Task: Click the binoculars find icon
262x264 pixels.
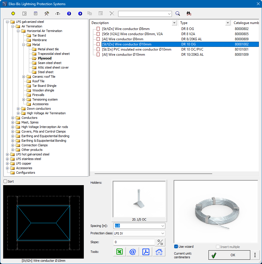Action: pos(188,13)
